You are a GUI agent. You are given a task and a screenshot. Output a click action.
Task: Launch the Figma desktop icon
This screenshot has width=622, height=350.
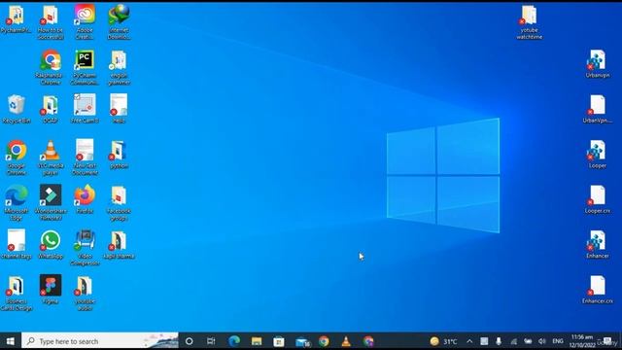point(51,290)
